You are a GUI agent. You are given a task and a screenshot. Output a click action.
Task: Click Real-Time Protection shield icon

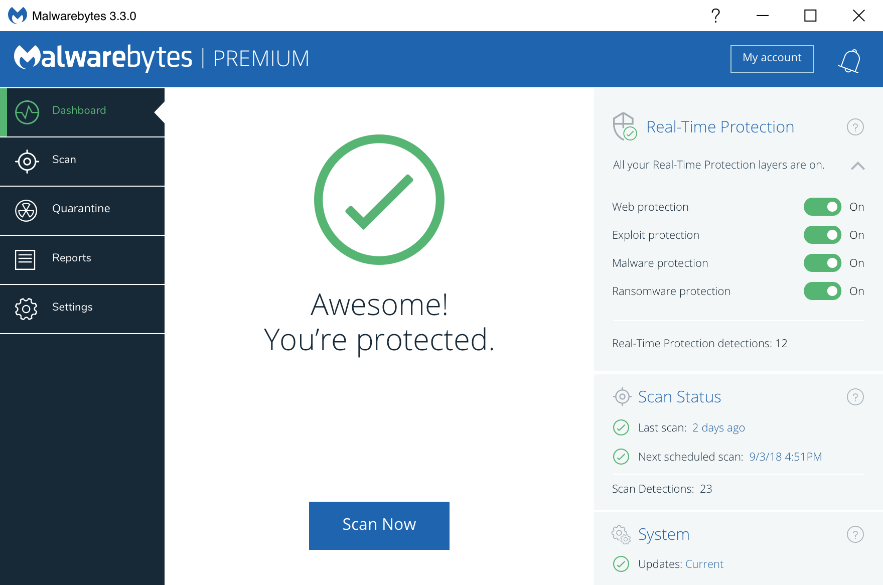pyautogui.click(x=625, y=126)
